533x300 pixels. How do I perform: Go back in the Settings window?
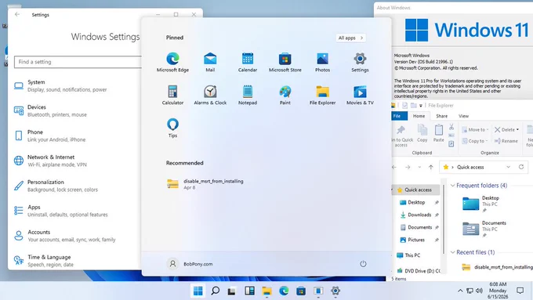click(x=17, y=15)
